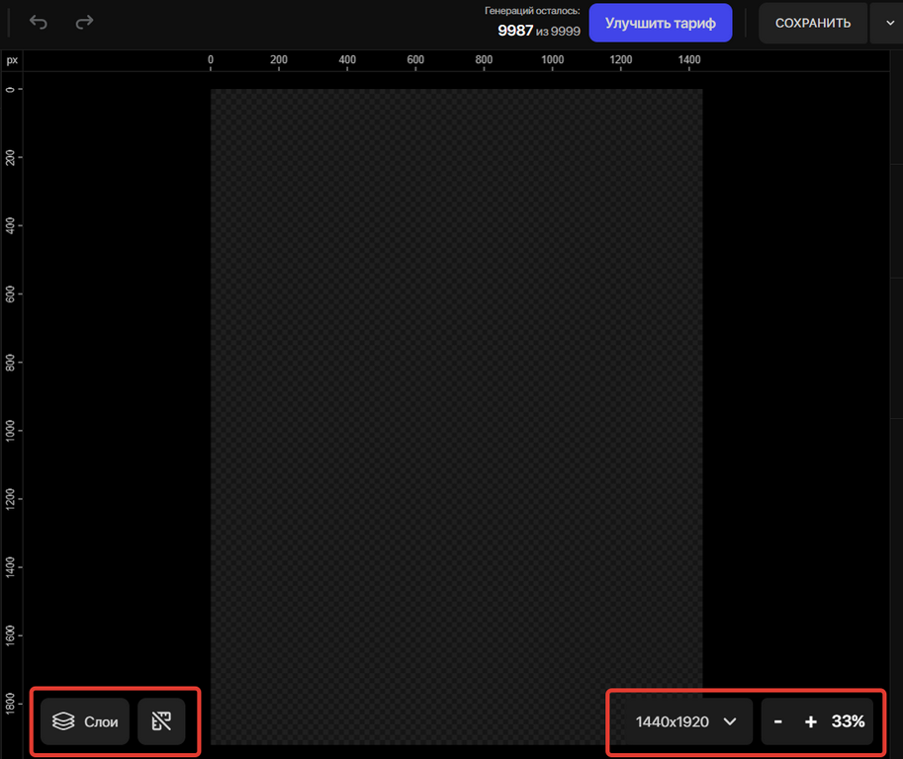Viewport: 903px width, 759px height.
Task: Click the 9987 generations remaining counter
Action: pyautogui.click(x=515, y=31)
